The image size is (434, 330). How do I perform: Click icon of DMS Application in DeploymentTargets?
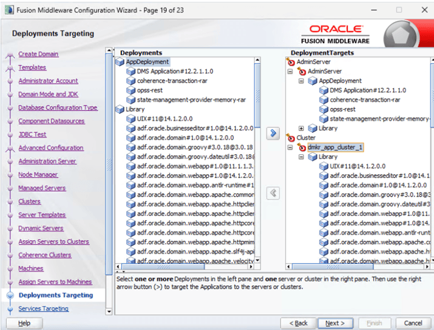click(324, 90)
